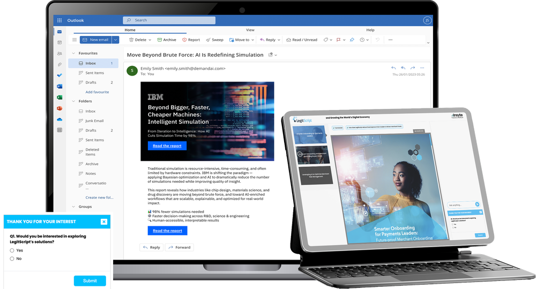Open the Move to dropdown arrow
Image resolution: width=536 pixels, height=289 pixels.
click(x=252, y=40)
